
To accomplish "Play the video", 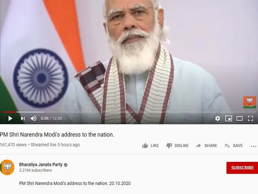I will click(x=10, y=119).
